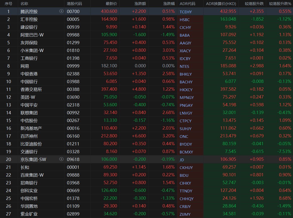Click ADR code XIACY
Viewport: 293px width, 218px height.
click(x=185, y=51)
